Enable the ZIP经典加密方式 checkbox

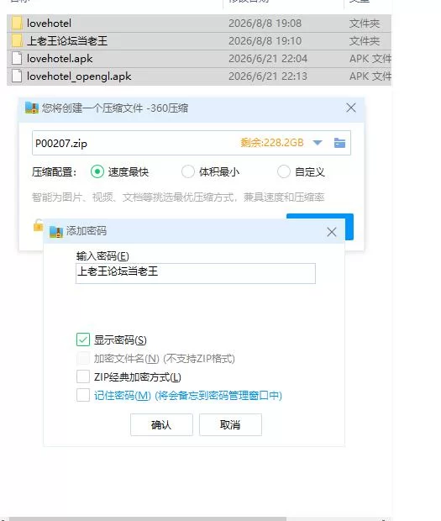[83, 376]
